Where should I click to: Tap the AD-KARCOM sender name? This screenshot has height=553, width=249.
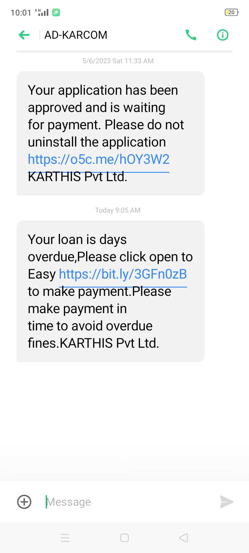(x=76, y=35)
